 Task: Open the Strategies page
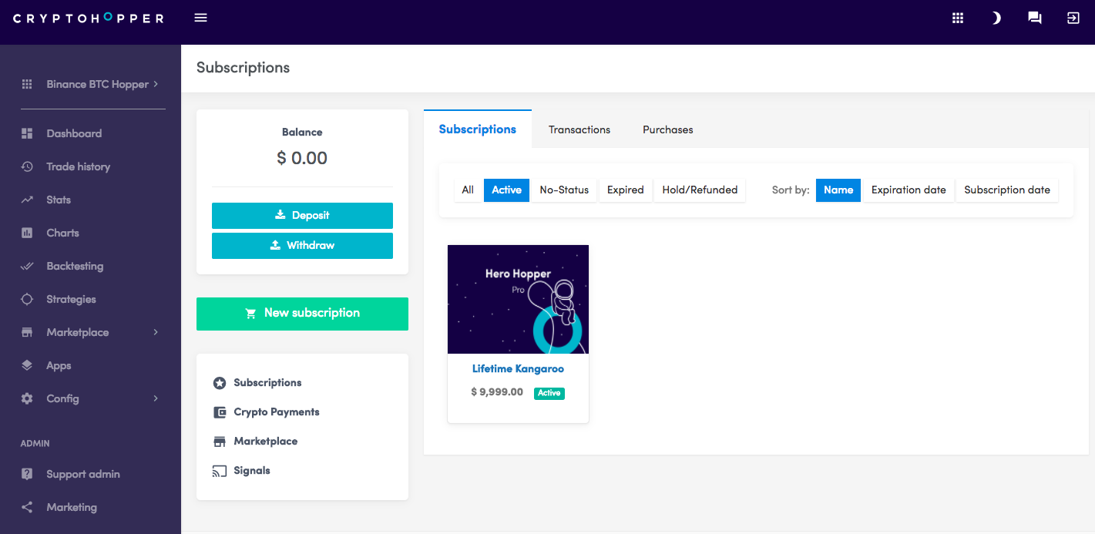[x=71, y=299]
